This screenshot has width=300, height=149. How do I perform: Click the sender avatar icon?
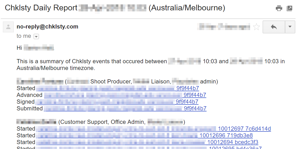8,27
